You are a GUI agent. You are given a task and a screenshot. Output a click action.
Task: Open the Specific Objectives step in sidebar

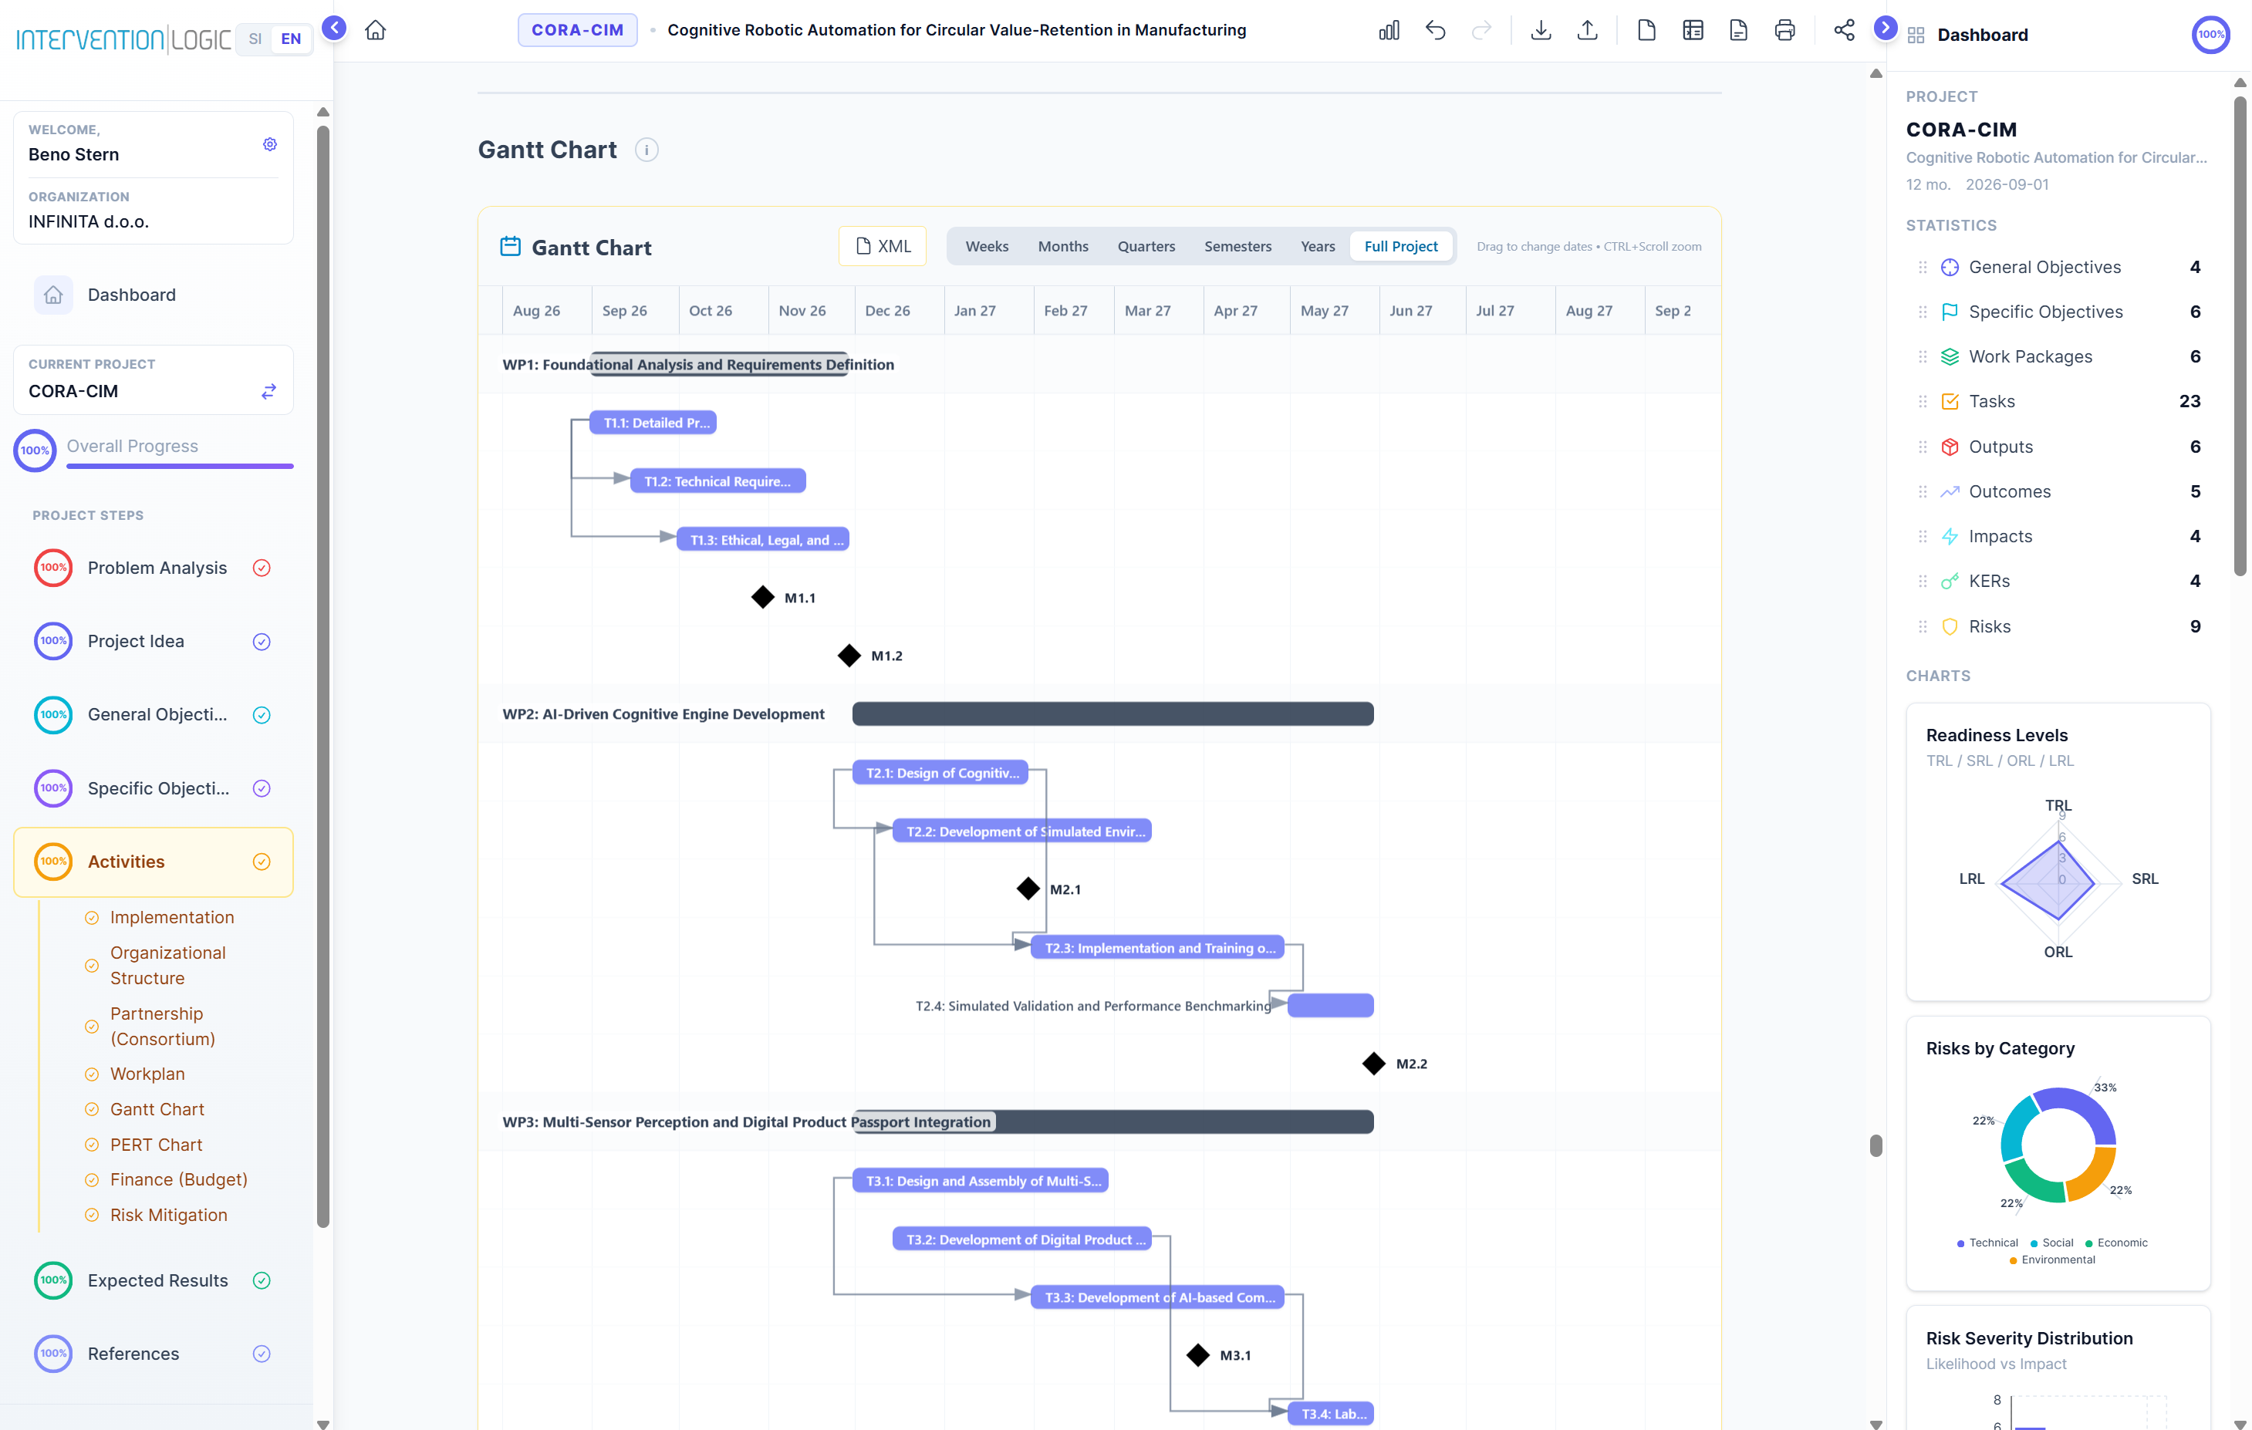click(x=154, y=788)
